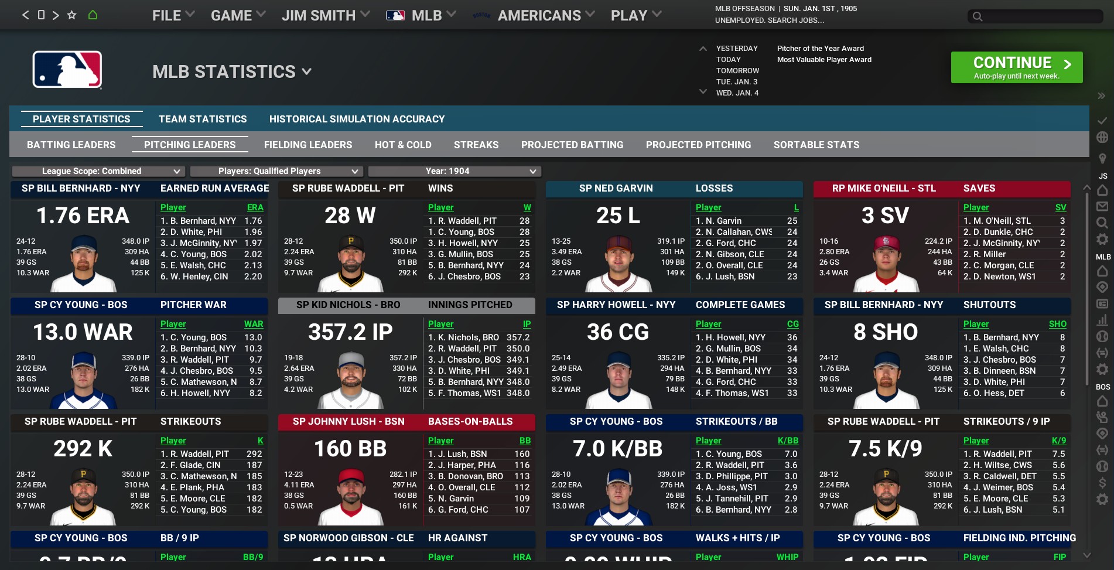
Task: Click in the top-right search field
Action: click(x=1035, y=16)
